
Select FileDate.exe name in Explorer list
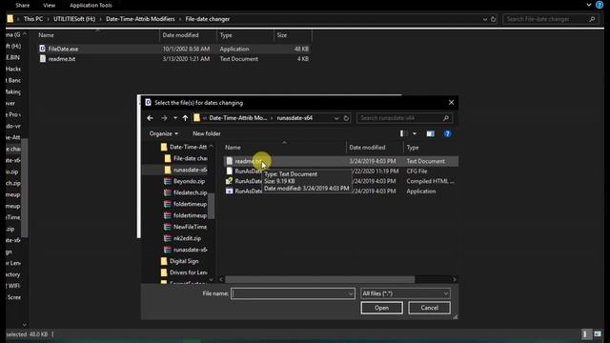pyautogui.click(x=63, y=49)
